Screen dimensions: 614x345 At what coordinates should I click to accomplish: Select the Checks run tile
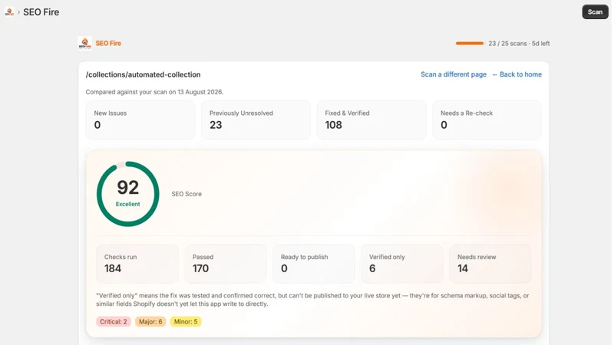(137, 264)
